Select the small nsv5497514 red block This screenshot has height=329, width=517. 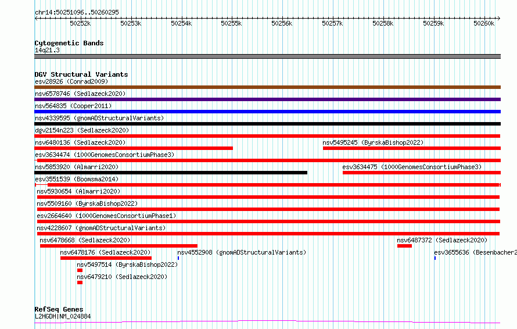pos(80,270)
